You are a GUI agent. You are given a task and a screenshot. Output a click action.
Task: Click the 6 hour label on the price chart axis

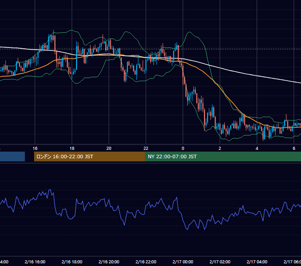tap(294, 149)
